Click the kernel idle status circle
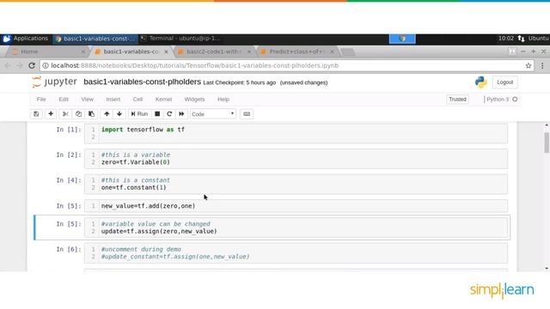 (x=515, y=100)
